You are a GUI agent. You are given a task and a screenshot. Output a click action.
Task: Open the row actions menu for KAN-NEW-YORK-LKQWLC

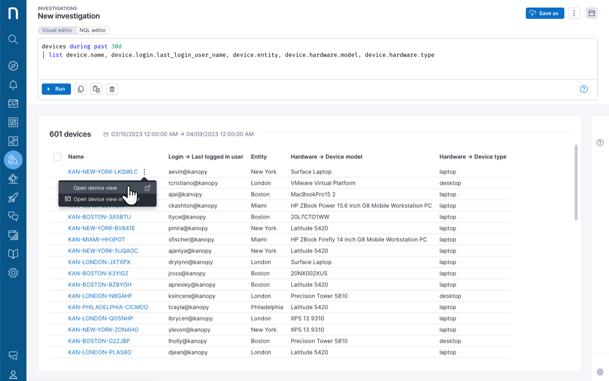(144, 171)
